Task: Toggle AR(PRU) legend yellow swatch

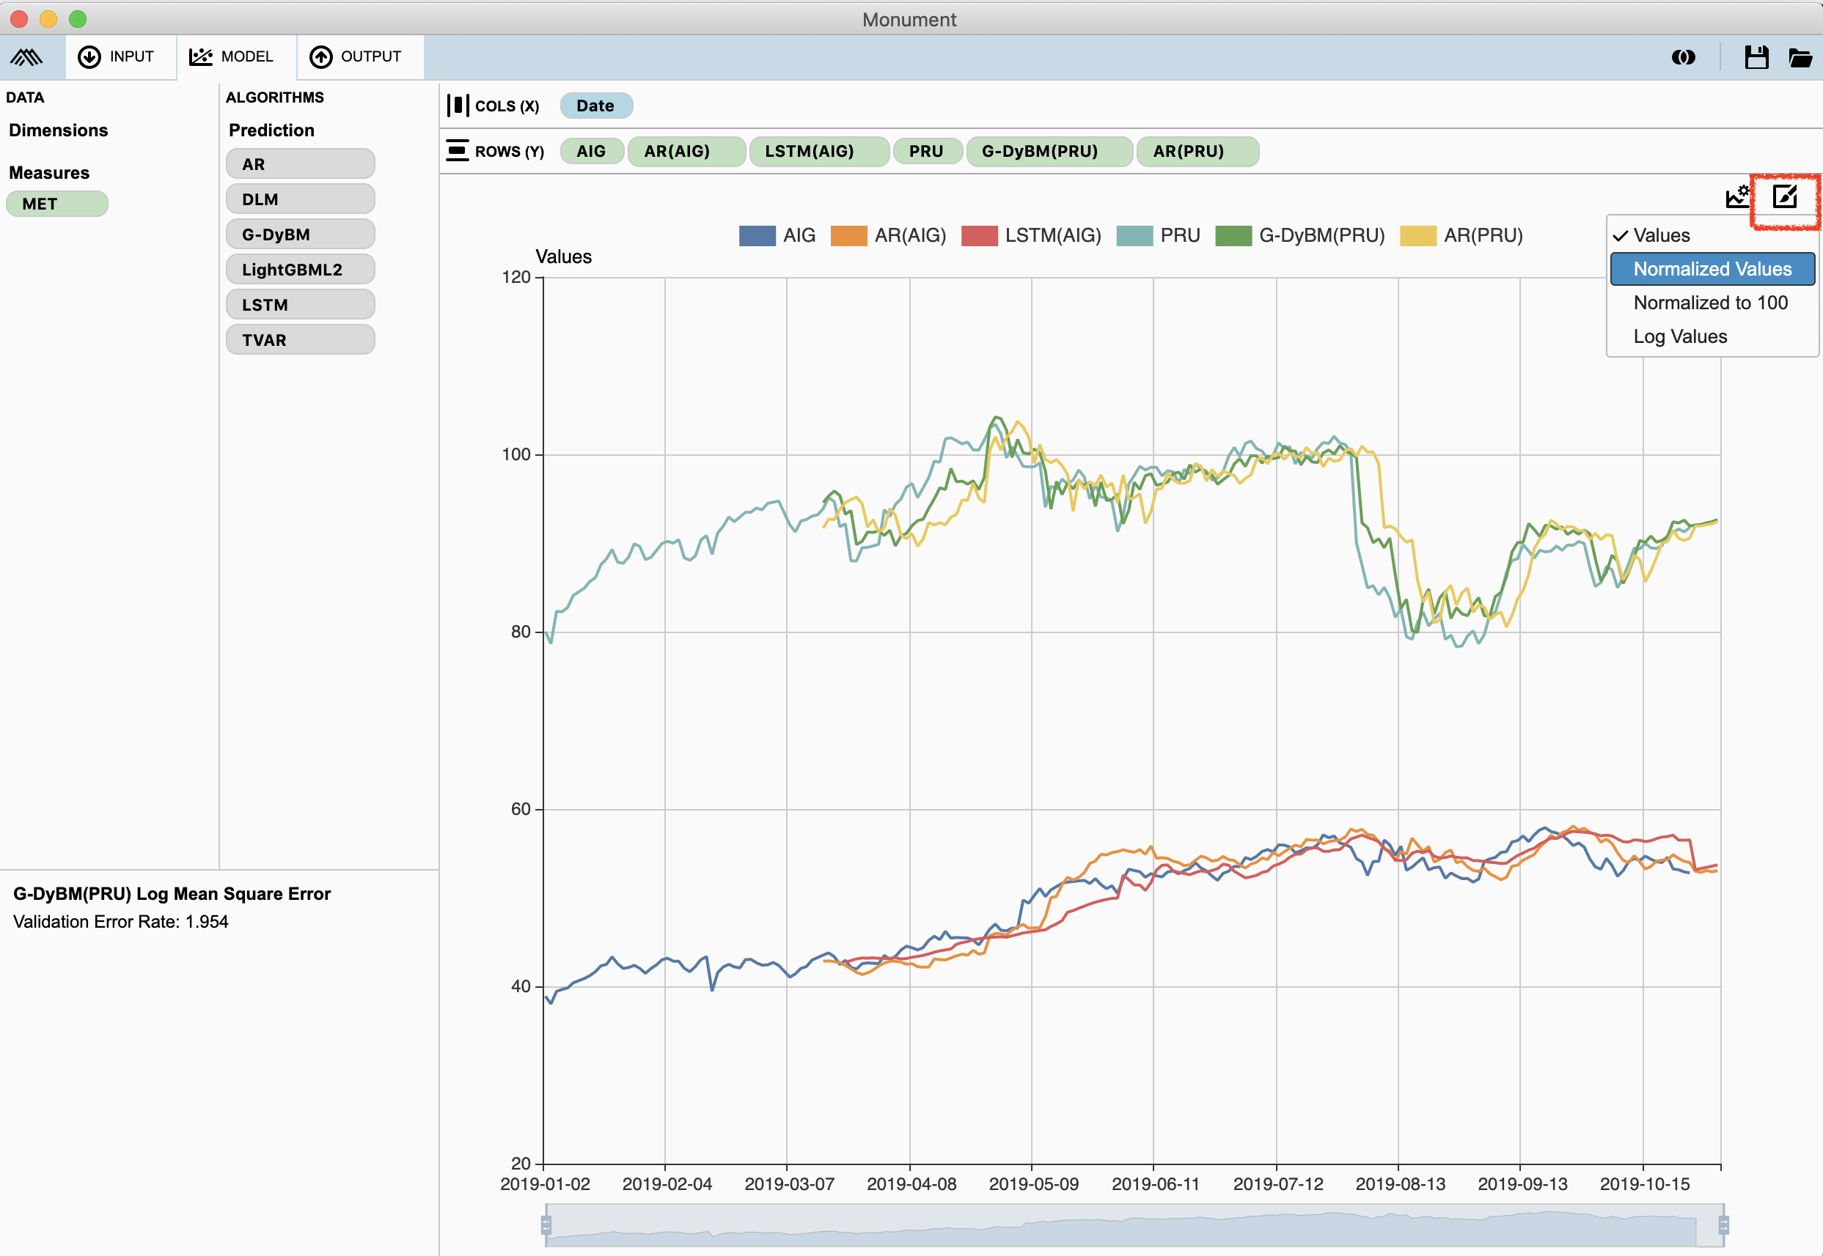Action: 1417,235
